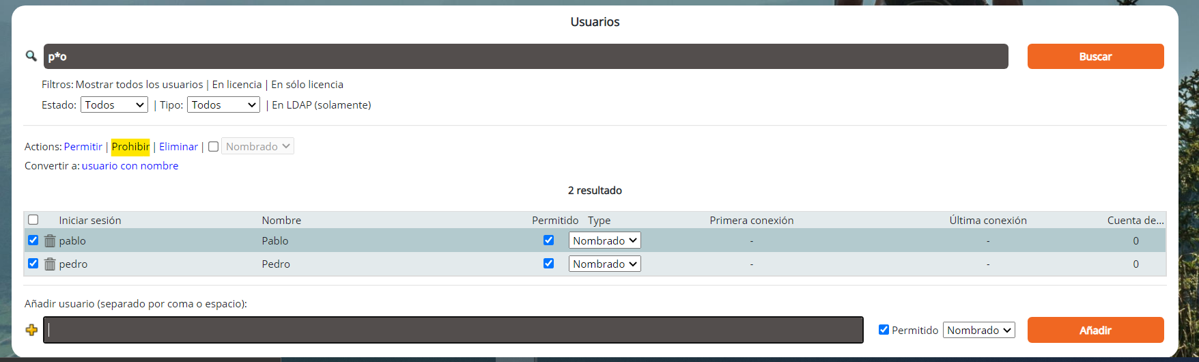Open the Estado dropdown
This screenshot has width=1199, height=362.
(x=114, y=105)
